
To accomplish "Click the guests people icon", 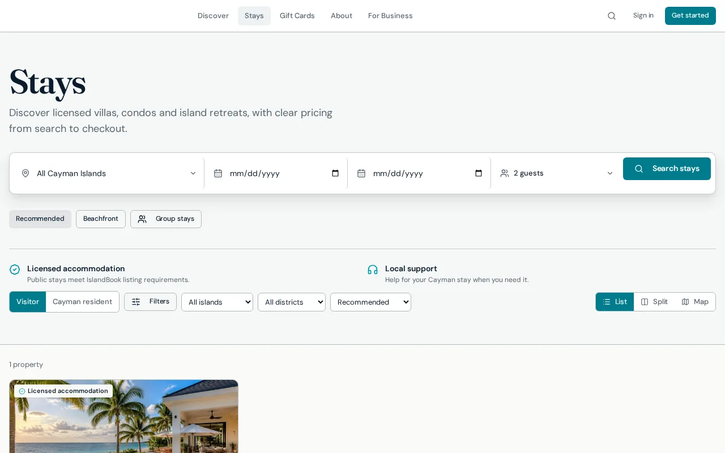I will pos(505,173).
